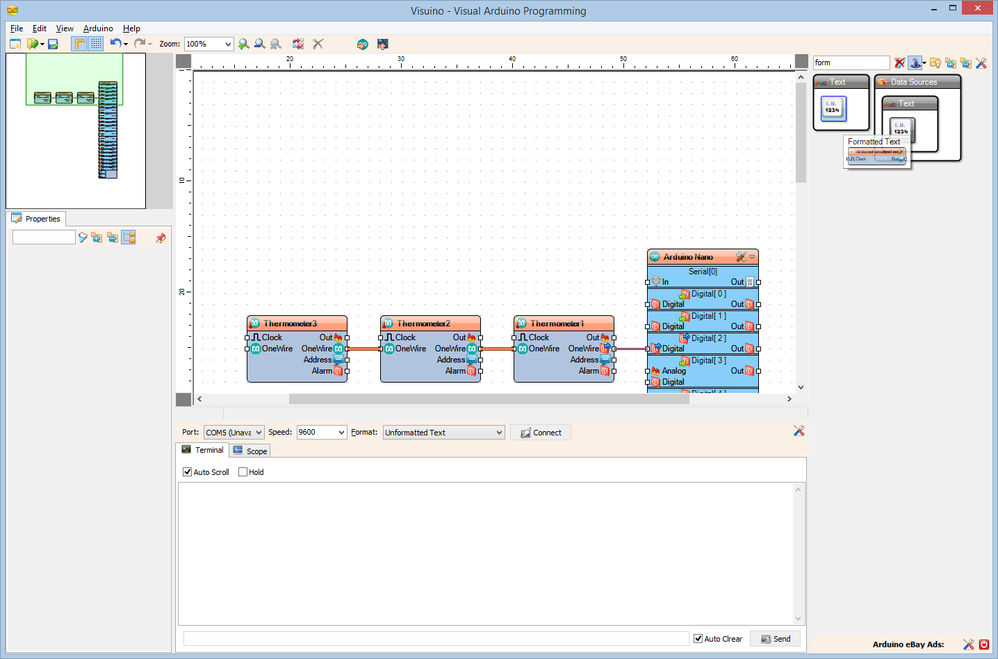Image resolution: width=998 pixels, height=659 pixels.
Task: Open the Arduino menu
Action: coord(98,28)
